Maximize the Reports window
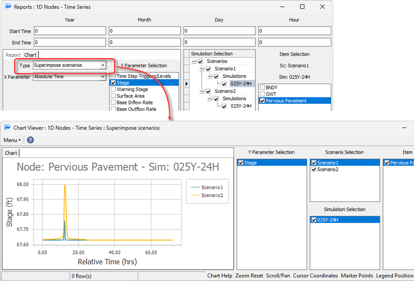This screenshot has height=281, width=414. point(302,7)
